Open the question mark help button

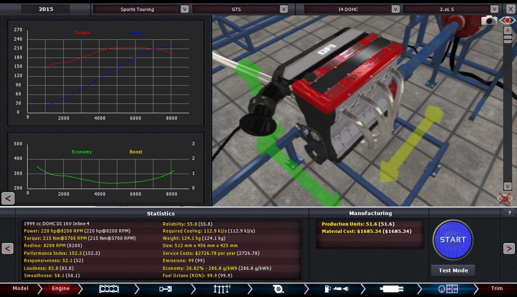pos(509,213)
